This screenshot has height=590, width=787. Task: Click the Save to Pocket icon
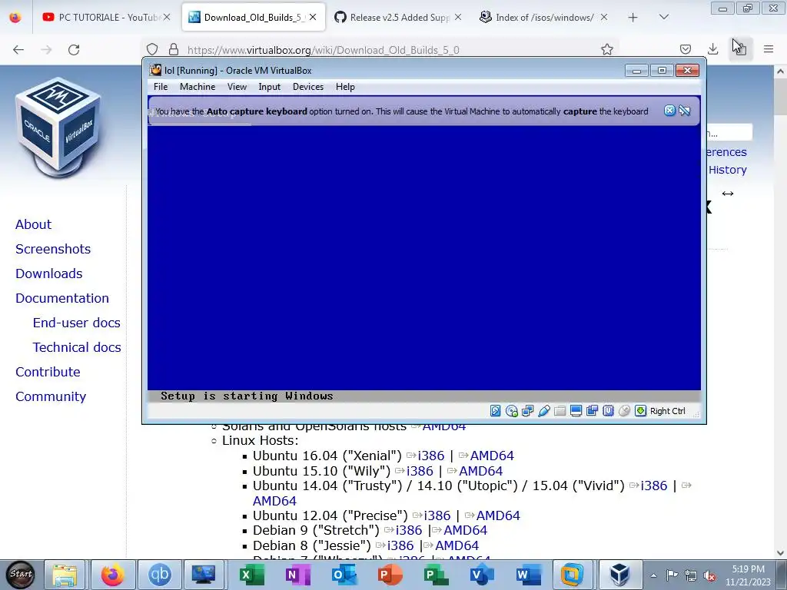coord(686,49)
